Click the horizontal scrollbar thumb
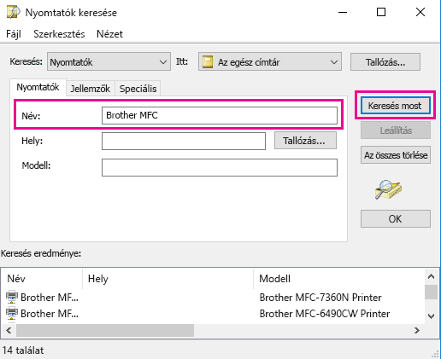The width and height of the screenshot is (441, 359). (105, 330)
